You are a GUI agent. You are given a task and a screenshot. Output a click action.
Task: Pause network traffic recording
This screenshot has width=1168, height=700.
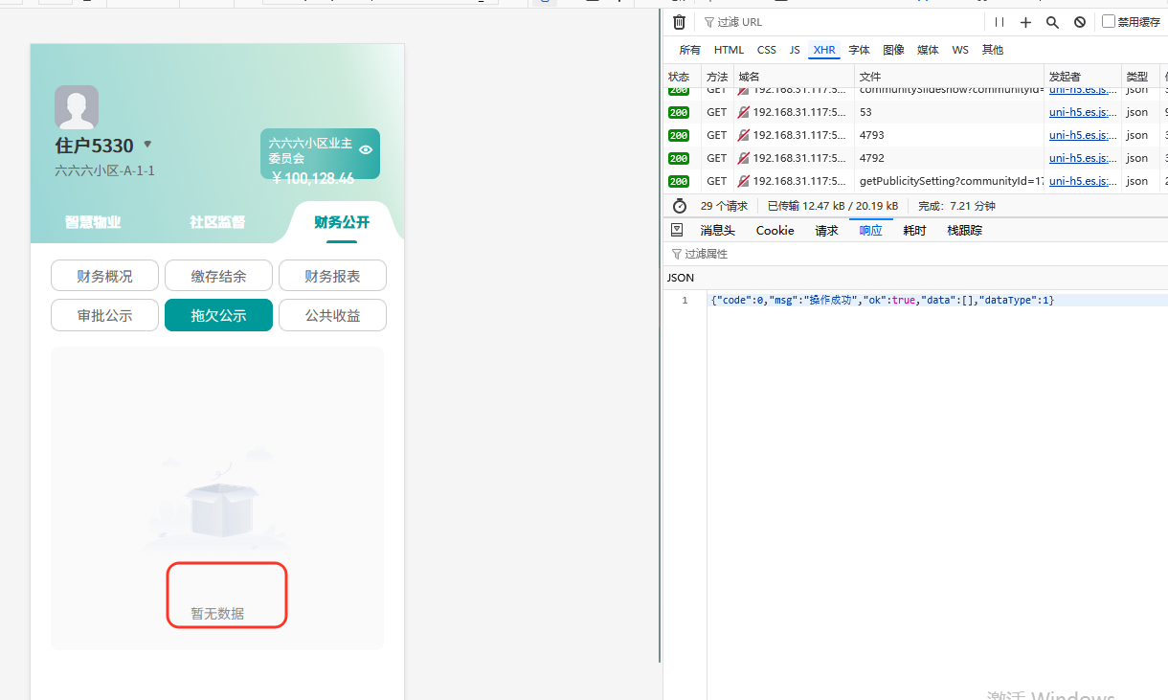[x=999, y=21]
